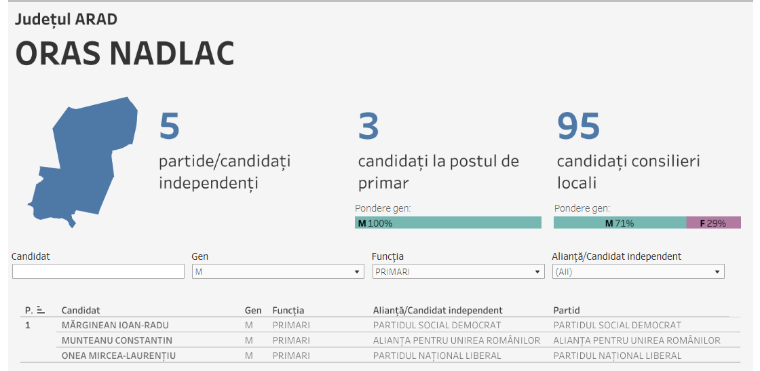The height and width of the screenshot is (371, 760).
Task: Select the teal M 71% bar segment
Action: [x=620, y=222]
